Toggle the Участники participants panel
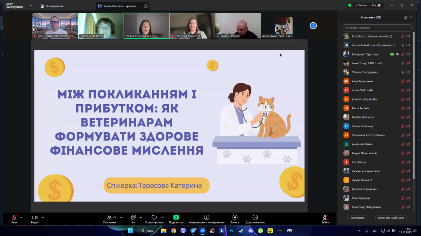Image resolution: width=421 pixels, height=236 pixels. (x=109, y=218)
